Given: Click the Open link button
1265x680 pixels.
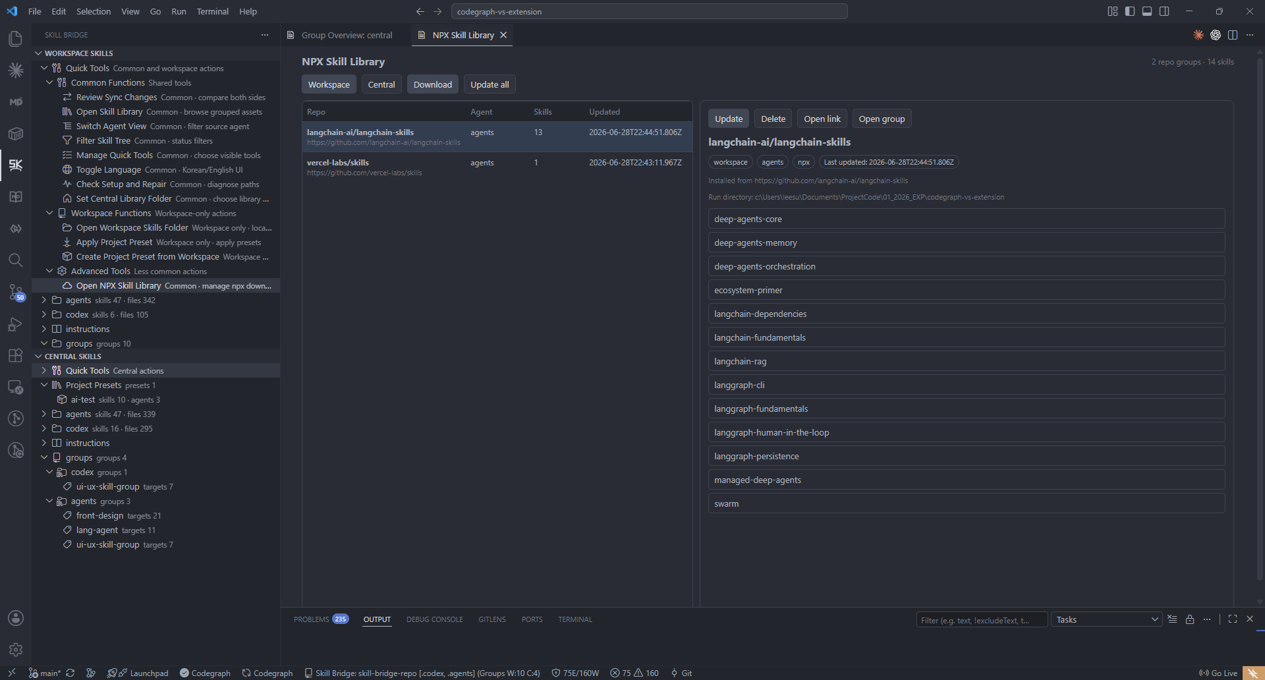Looking at the screenshot, I should tap(822, 119).
